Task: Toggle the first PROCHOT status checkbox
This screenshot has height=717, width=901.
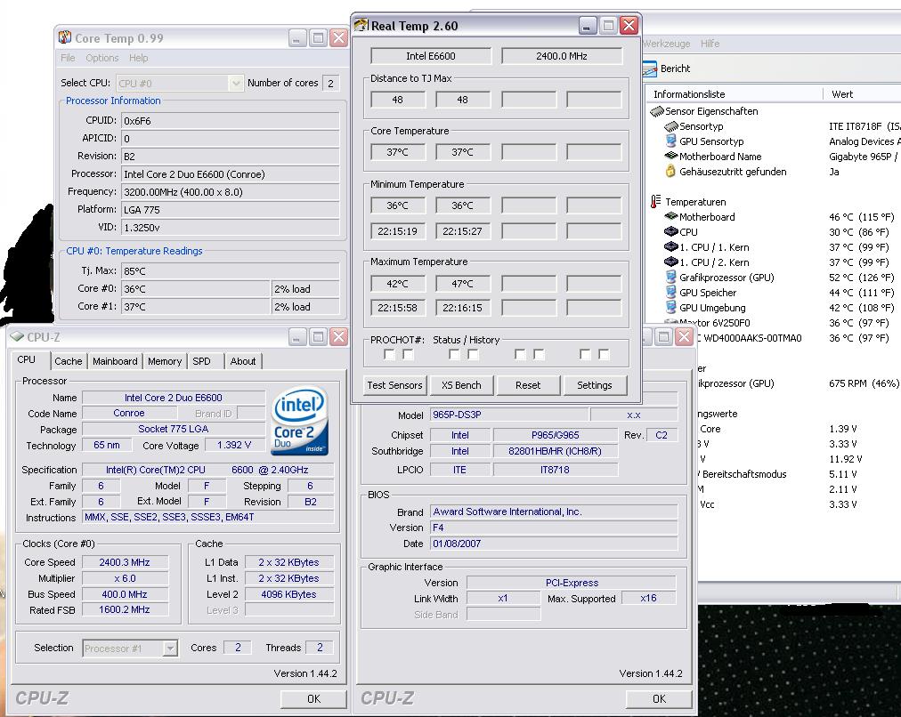Action: [x=389, y=354]
